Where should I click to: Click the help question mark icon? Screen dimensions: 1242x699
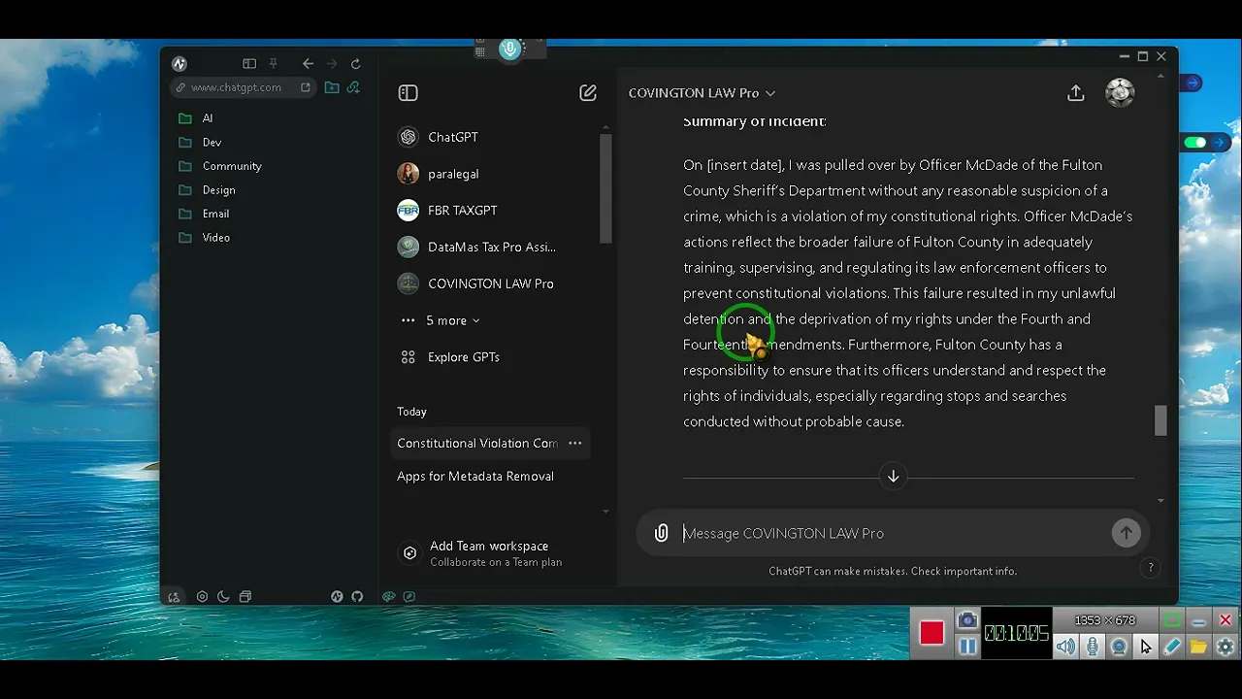point(1151,568)
